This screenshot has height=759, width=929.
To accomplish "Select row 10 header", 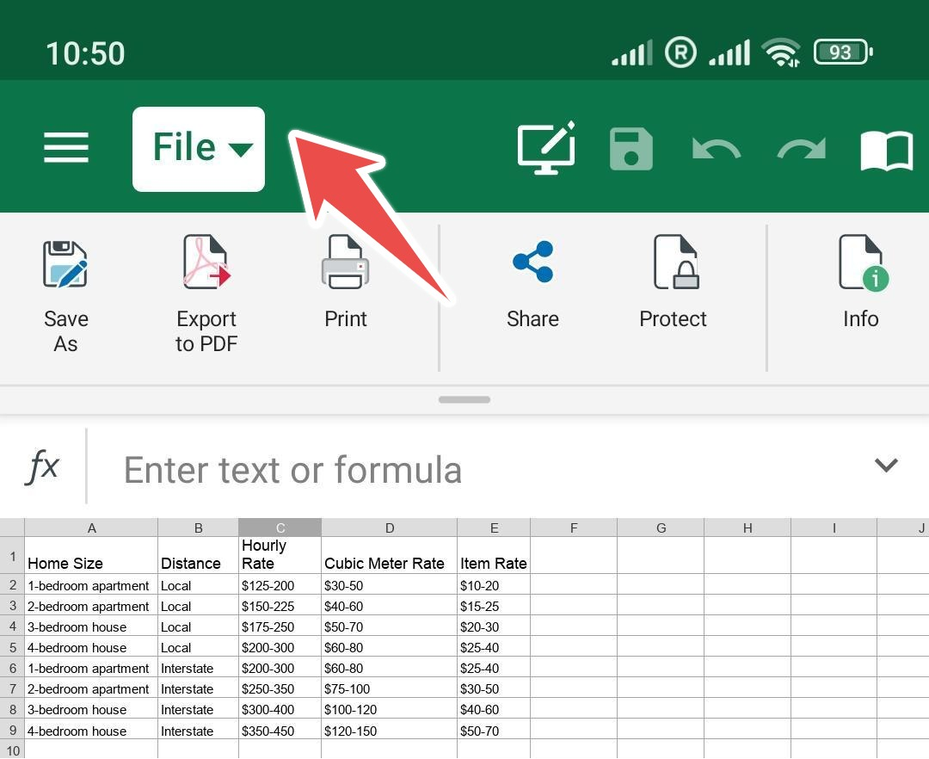I will [x=12, y=750].
